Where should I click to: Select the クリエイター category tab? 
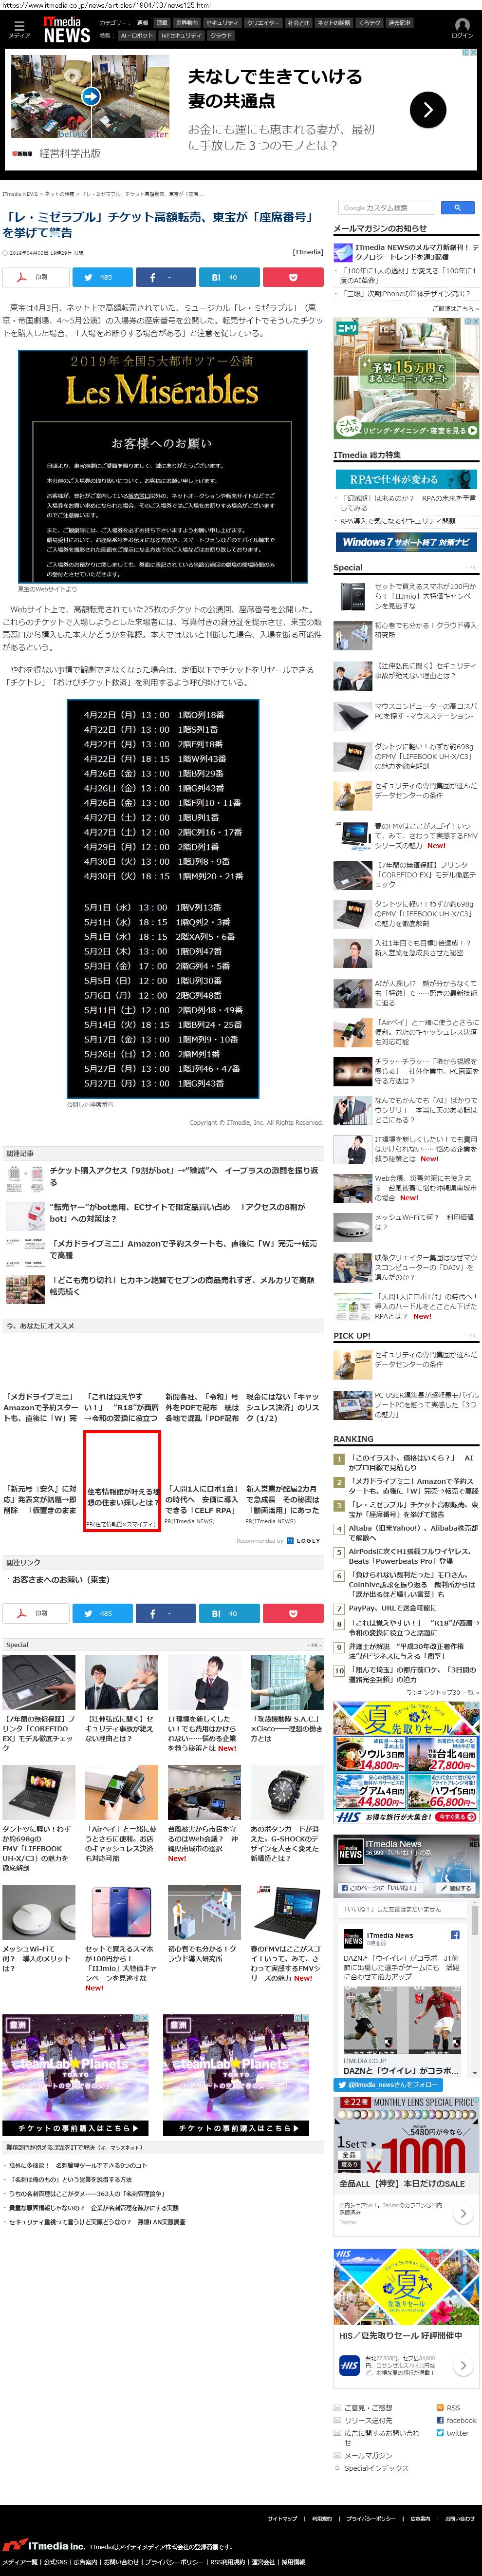coord(263,22)
